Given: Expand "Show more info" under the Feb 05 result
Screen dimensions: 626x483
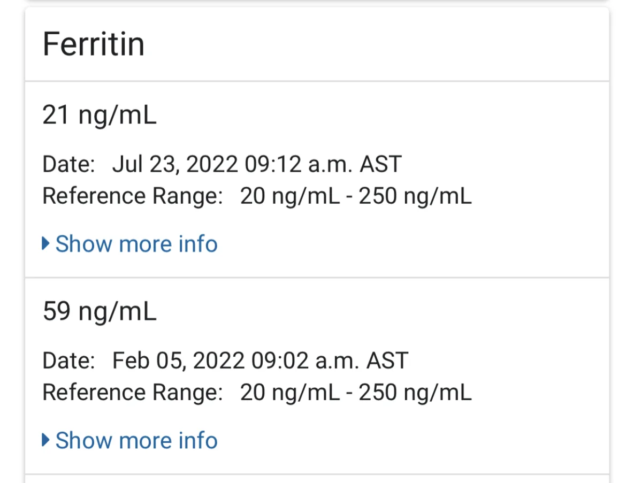Looking at the screenshot, I should pos(136,441).
